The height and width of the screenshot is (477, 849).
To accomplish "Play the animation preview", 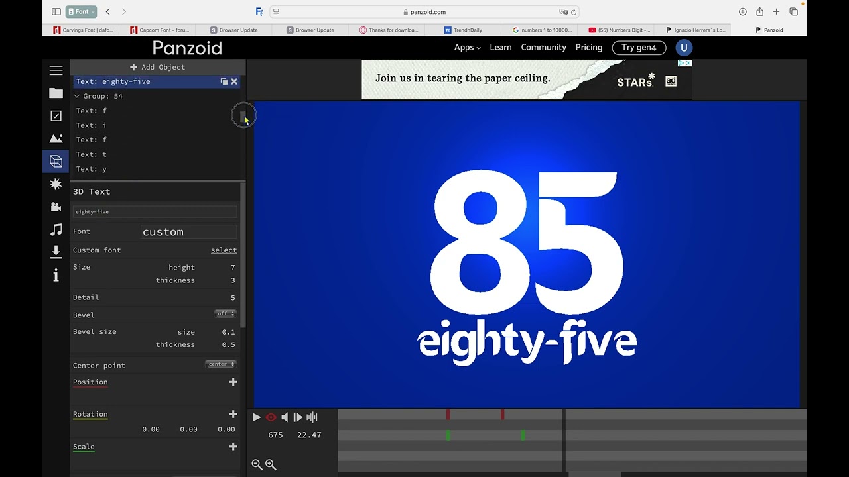I will pyautogui.click(x=257, y=417).
